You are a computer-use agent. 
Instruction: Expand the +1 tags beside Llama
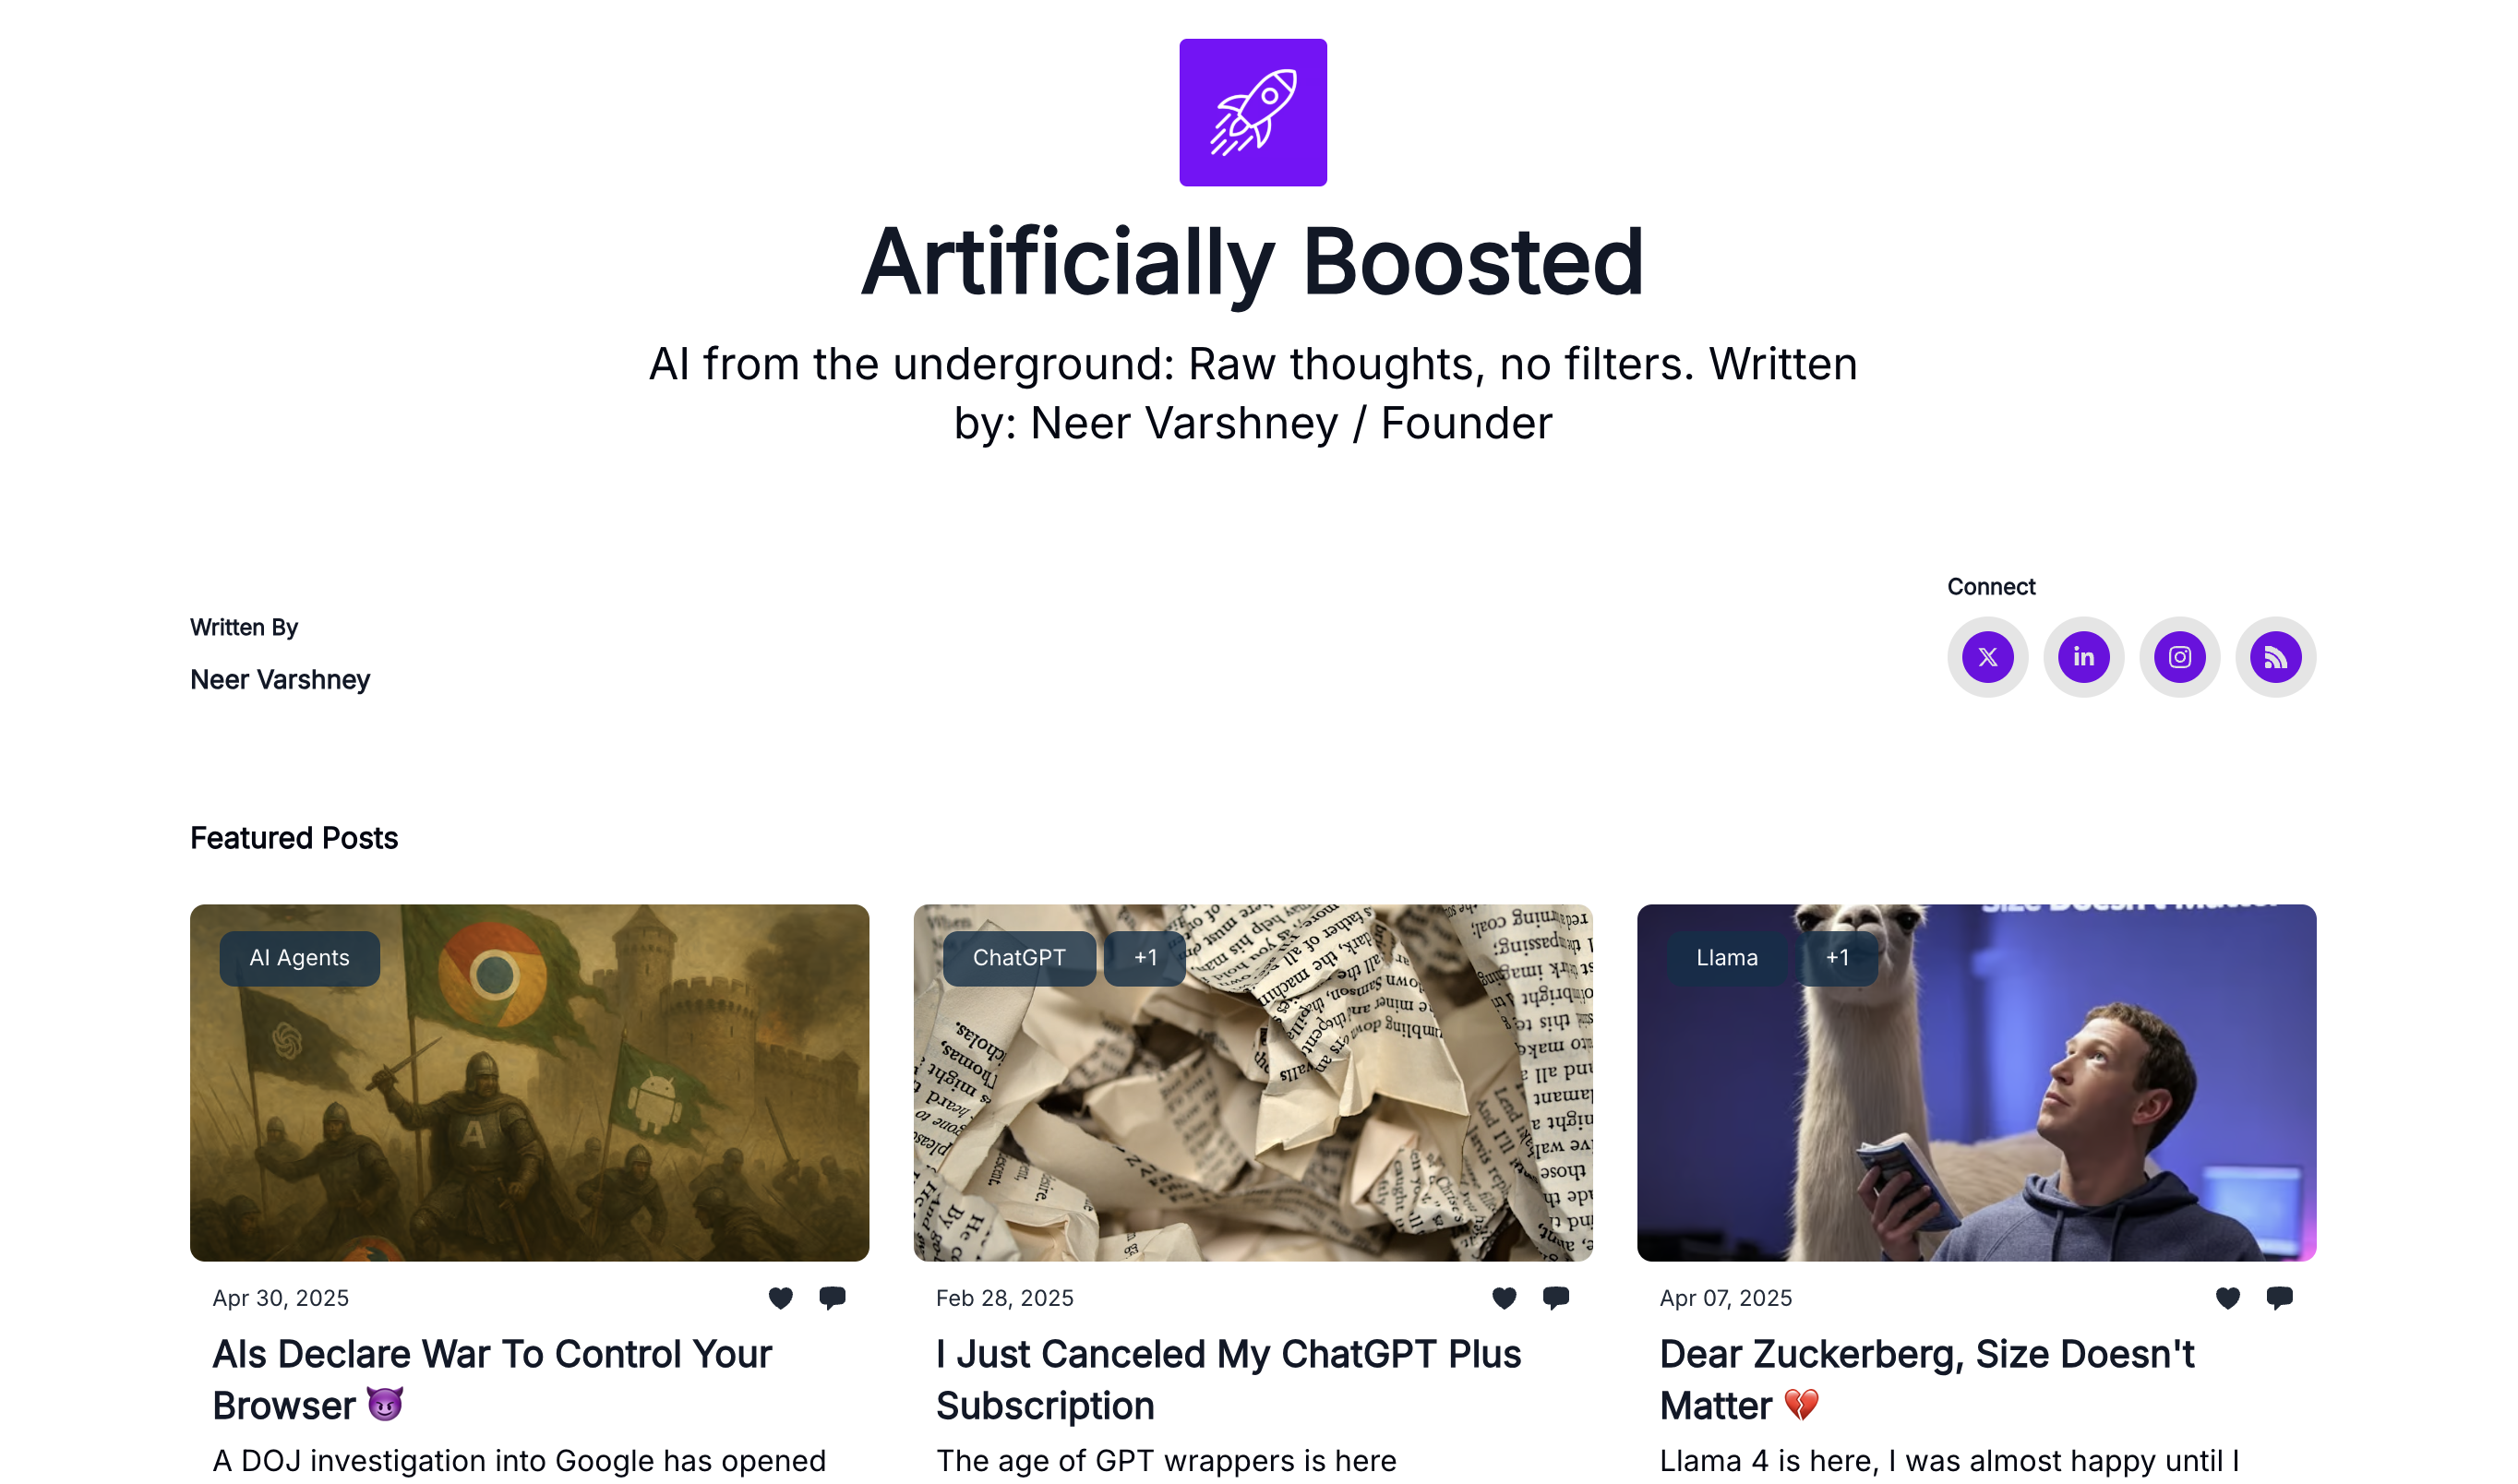1837,958
